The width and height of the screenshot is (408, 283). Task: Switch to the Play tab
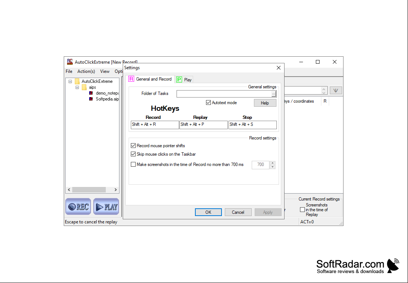coord(184,79)
